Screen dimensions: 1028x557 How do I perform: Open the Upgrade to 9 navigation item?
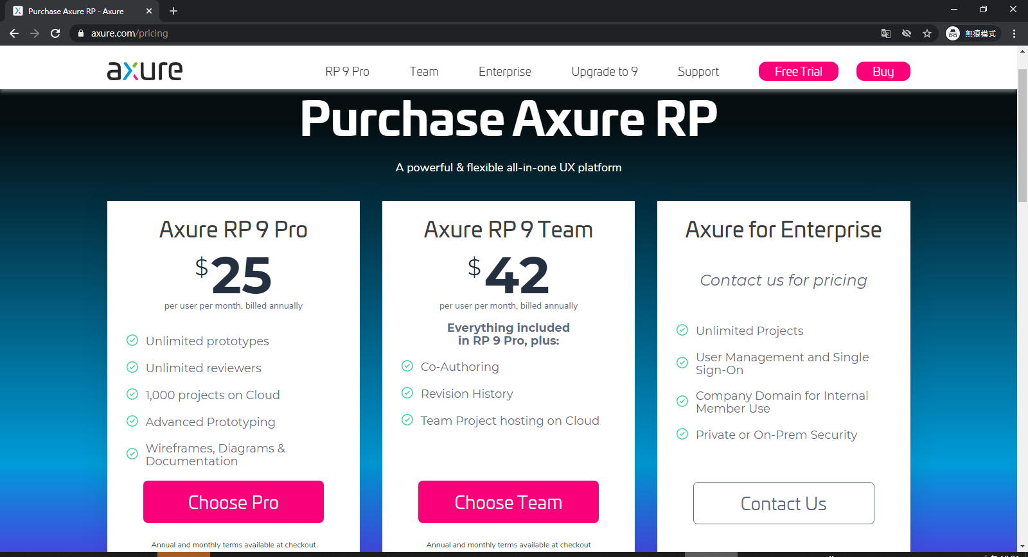tap(605, 71)
